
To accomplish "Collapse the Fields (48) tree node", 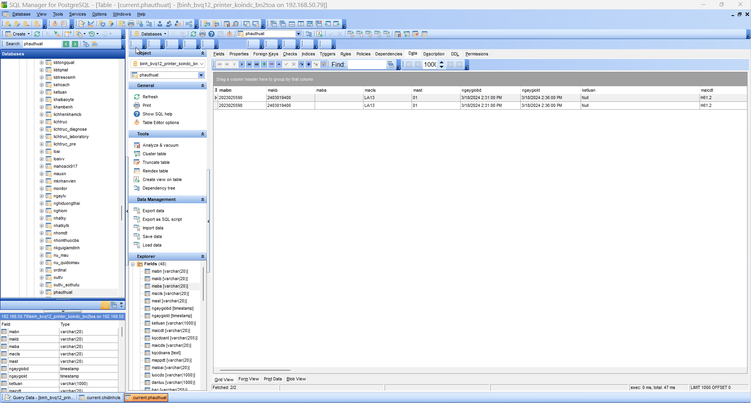I will point(133,264).
